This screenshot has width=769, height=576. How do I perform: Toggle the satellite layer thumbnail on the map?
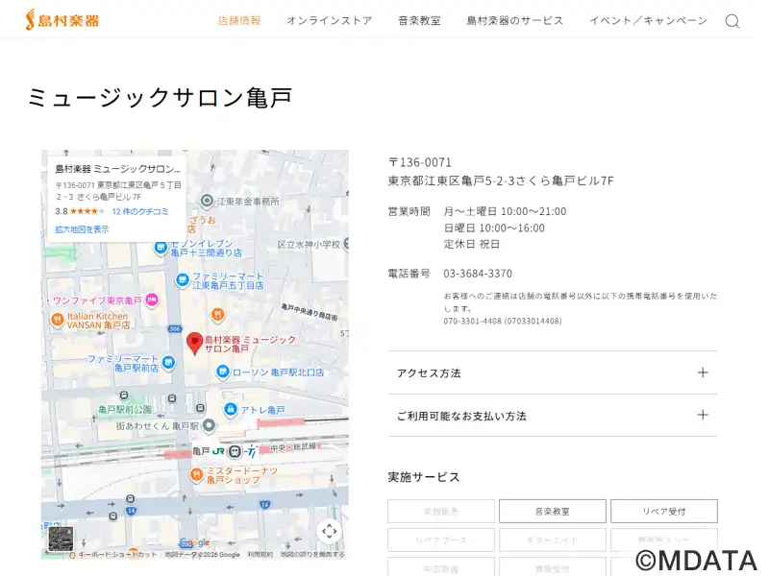point(61,539)
